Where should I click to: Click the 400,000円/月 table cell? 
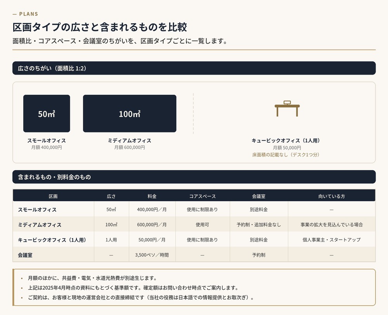coord(152,209)
